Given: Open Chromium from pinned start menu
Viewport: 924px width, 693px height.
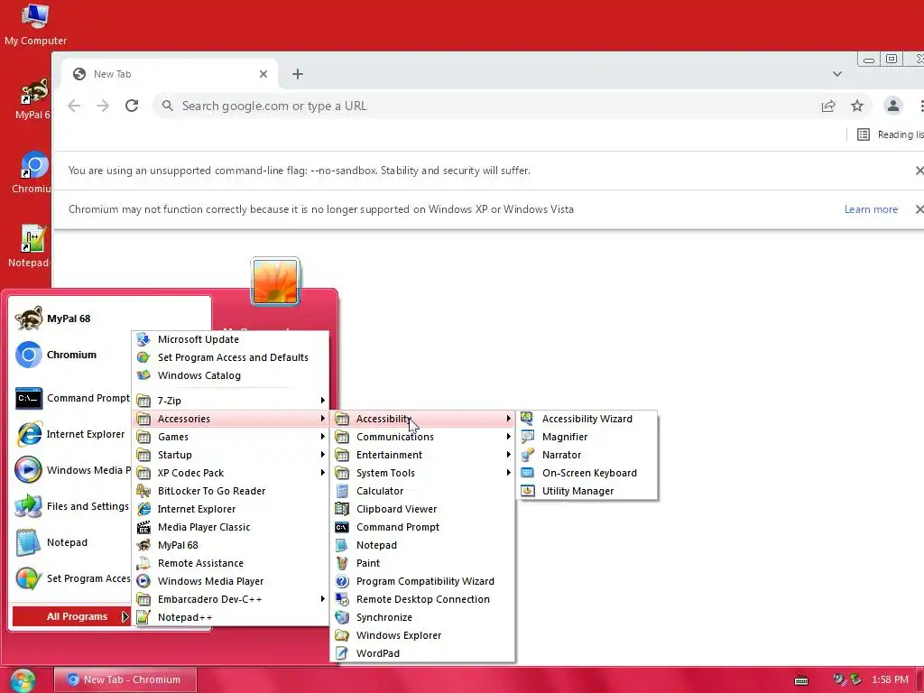Looking at the screenshot, I should coord(72,355).
